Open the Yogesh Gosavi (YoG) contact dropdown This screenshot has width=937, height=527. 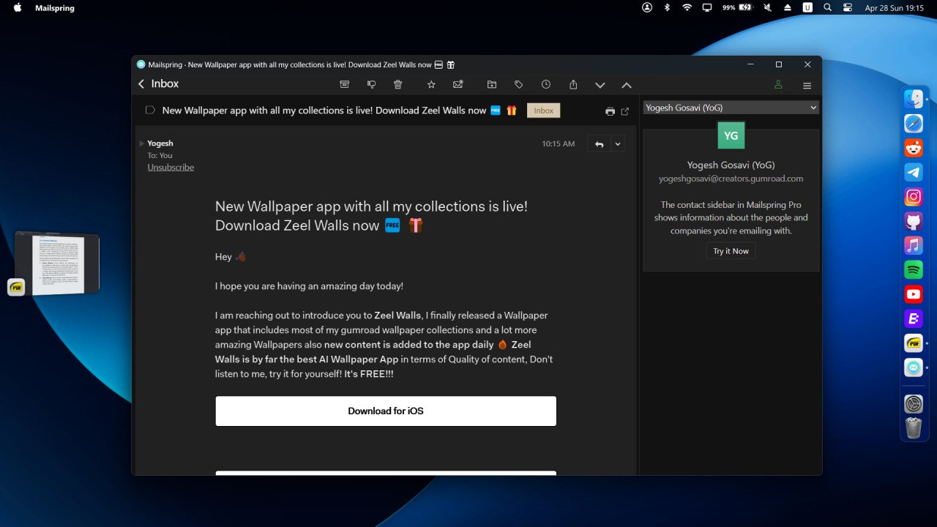click(x=731, y=108)
